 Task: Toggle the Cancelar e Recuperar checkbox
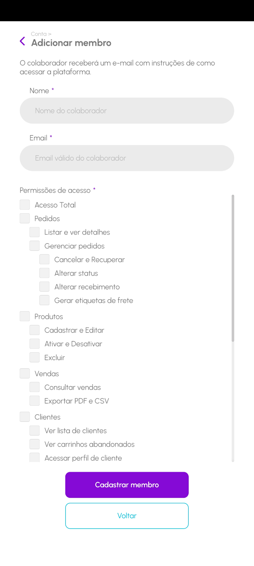point(44,259)
